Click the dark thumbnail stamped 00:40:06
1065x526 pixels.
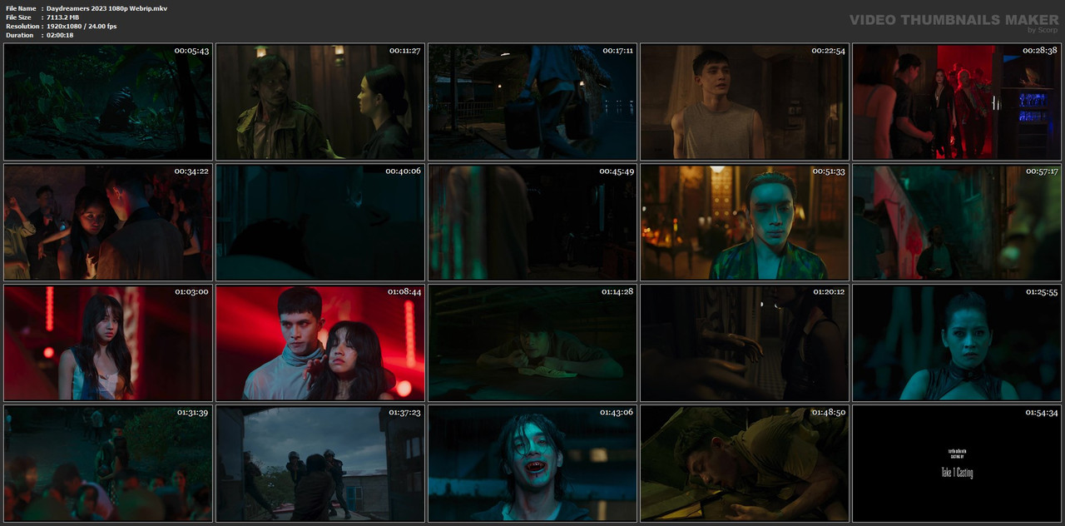click(320, 222)
